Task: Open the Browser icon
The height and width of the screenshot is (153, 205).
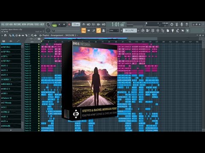Action: [x=163, y=31]
